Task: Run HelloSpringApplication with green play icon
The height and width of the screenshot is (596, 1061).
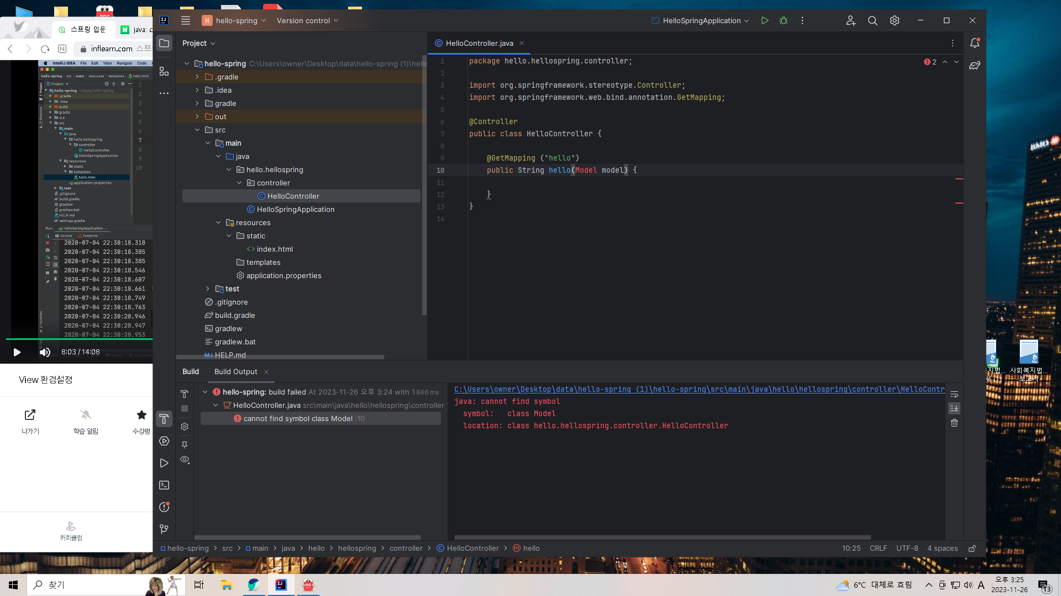Action: click(x=765, y=20)
